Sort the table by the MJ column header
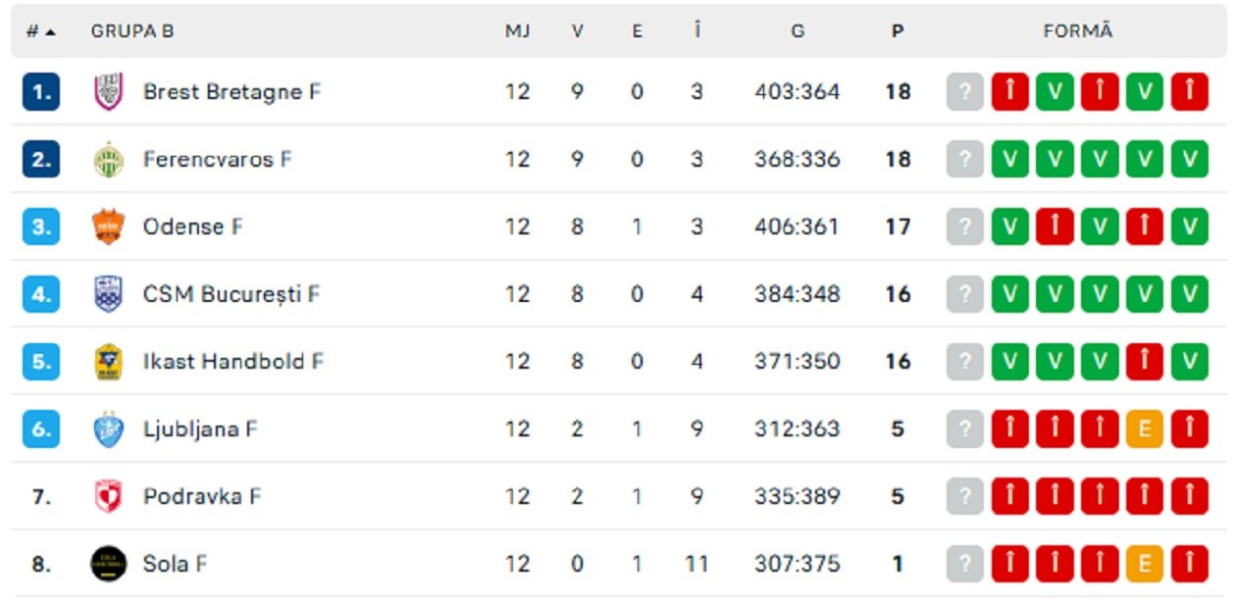 pyautogui.click(x=518, y=29)
